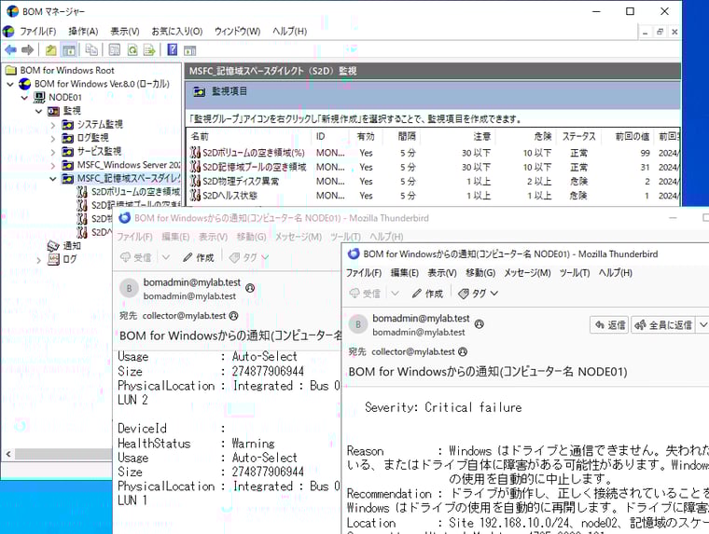Open 受信 dropdown arrow in front Thunderbird
This screenshot has height=534, width=709.
395,294
